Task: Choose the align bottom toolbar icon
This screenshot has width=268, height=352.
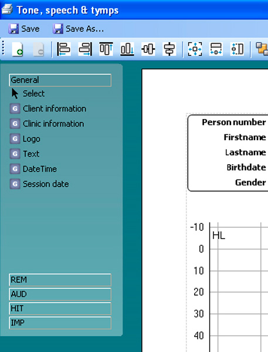Action: tap(127, 49)
